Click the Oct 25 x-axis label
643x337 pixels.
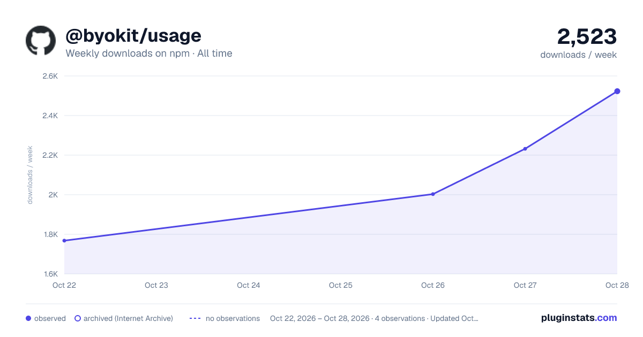[x=341, y=285]
